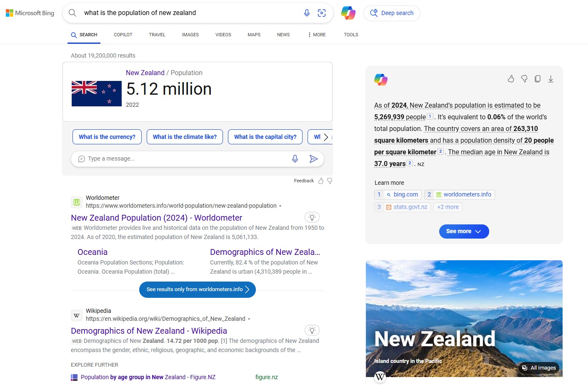Ask 'What is the climate like?' suggestion
This screenshot has width=588, height=385.
(185, 137)
